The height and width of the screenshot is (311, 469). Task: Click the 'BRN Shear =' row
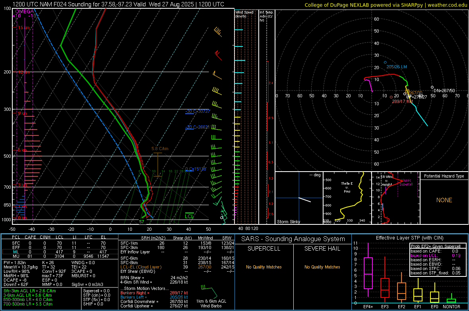[x=154, y=278]
